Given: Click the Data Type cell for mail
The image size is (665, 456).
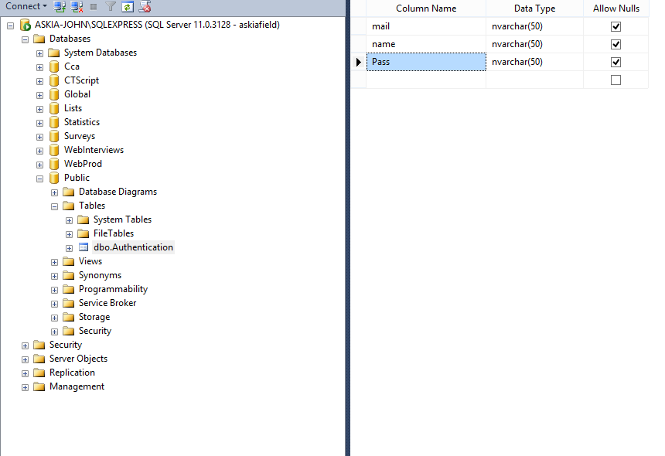Looking at the screenshot, I should pos(534,26).
